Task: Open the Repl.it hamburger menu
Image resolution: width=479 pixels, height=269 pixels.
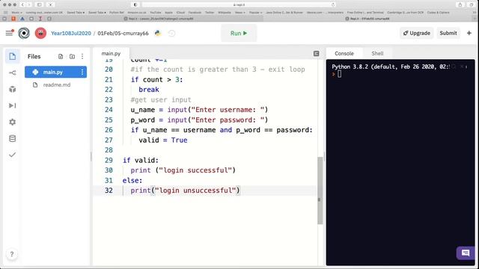Action: (x=9, y=33)
